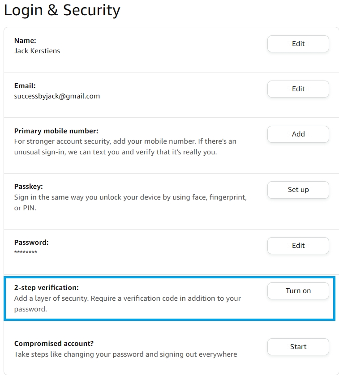Click the successbyjack@gmail.com email text
The width and height of the screenshot is (339, 375).
(x=57, y=96)
